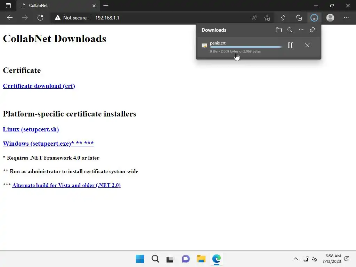Open the clock and date flyout

pos(332,259)
